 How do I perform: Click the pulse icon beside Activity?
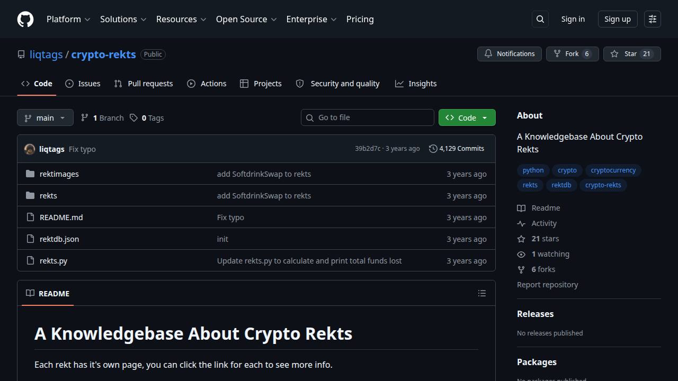coord(521,223)
